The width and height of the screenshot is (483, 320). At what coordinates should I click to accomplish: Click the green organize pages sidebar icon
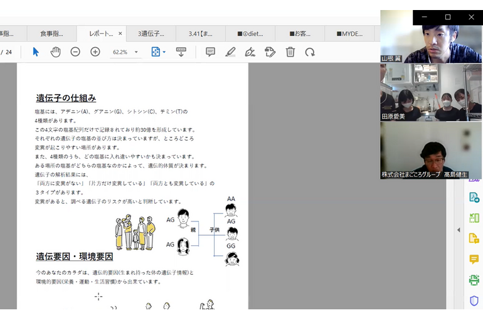[x=474, y=218]
